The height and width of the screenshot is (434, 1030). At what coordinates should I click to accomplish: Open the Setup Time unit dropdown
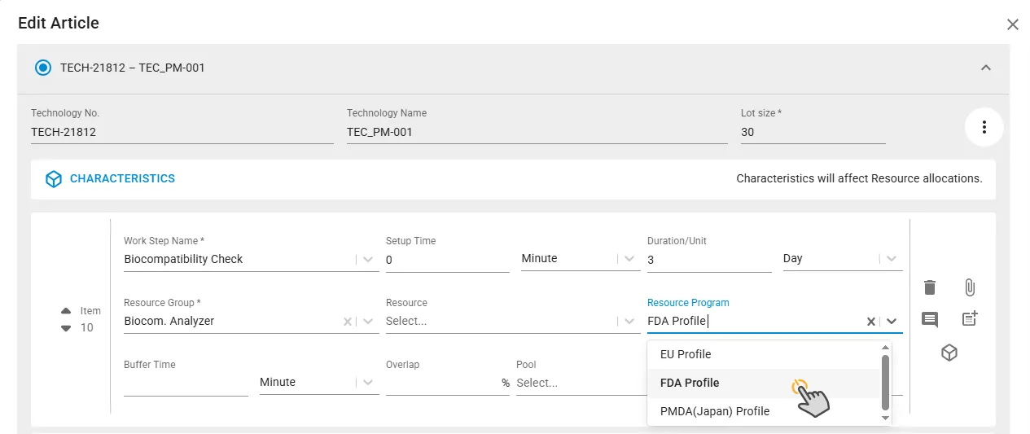630,258
